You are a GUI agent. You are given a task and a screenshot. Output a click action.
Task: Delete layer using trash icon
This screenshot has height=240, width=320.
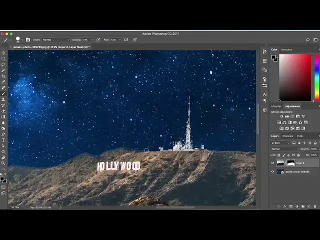click(x=316, y=206)
